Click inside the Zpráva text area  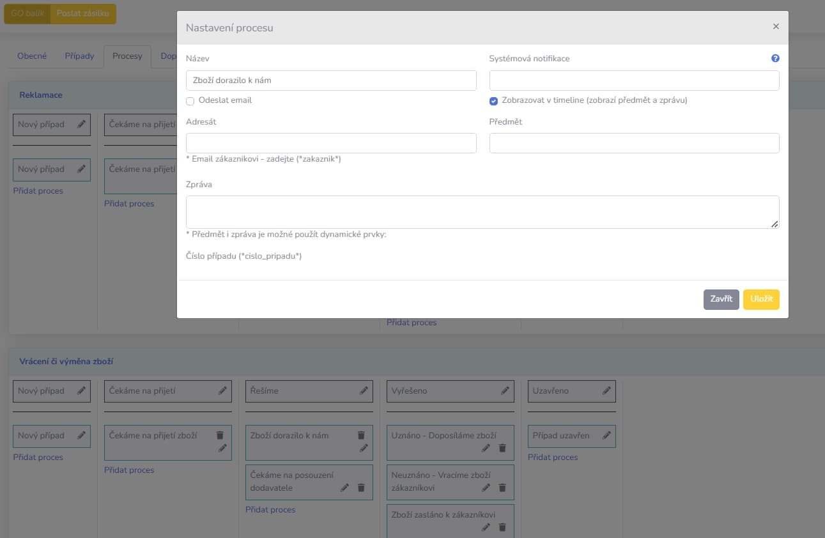[482, 212]
